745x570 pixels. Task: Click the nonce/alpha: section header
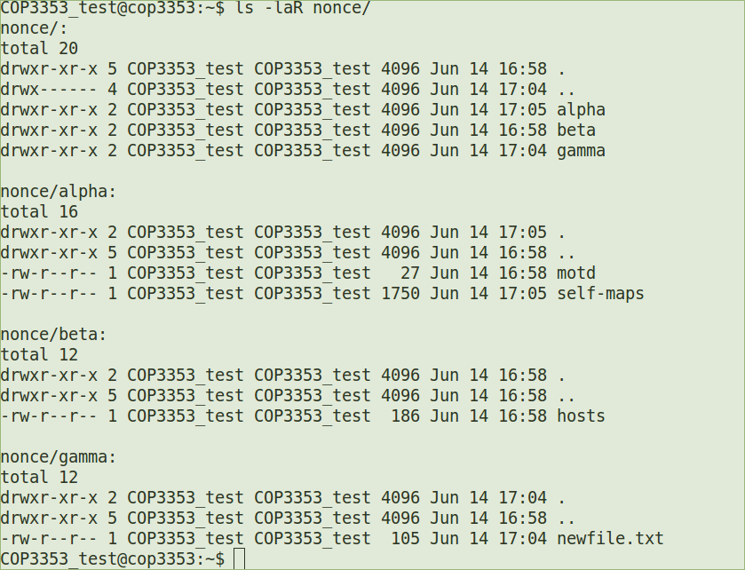pyautogui.click(x=59, y=192)
